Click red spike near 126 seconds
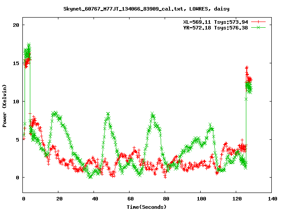The width and height of the screenshot is (281, 211). click(x=247, y=67)
